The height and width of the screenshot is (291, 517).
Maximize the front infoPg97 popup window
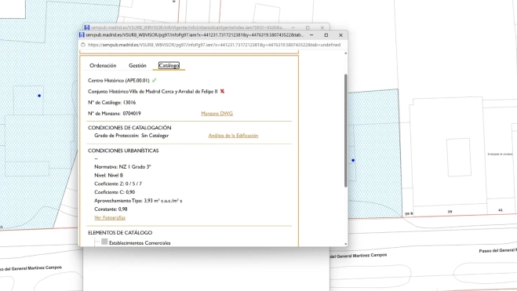(326, 35)
